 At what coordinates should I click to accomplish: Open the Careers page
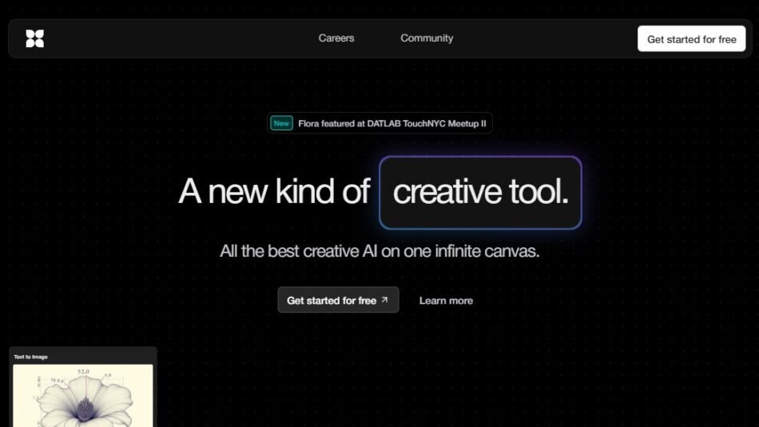(336, 38)
